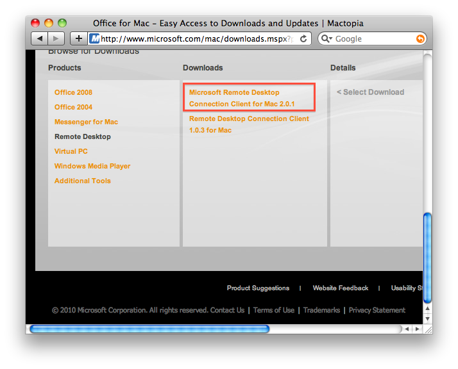Click the green zoom window button
The height and width of the screenshot is (369, 458).
(62, 23)
